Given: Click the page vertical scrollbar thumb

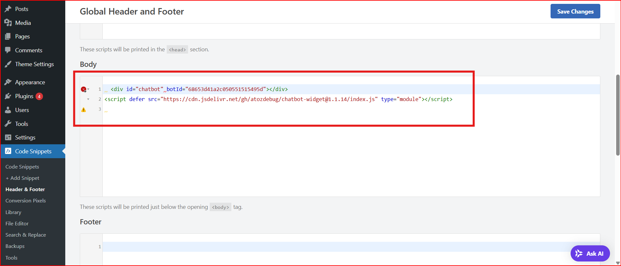Looking at the screenshot, I should 618,115.
